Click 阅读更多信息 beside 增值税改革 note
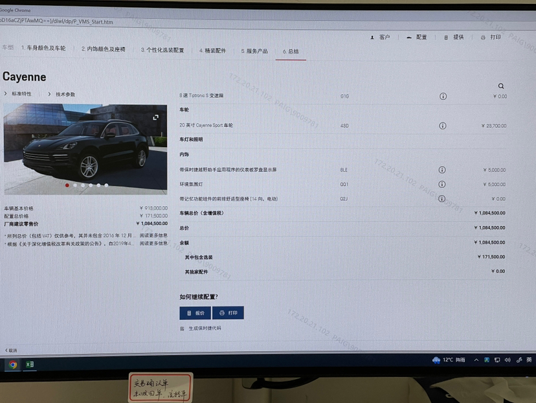The image size is (536, 403). [x=153, y=243]
